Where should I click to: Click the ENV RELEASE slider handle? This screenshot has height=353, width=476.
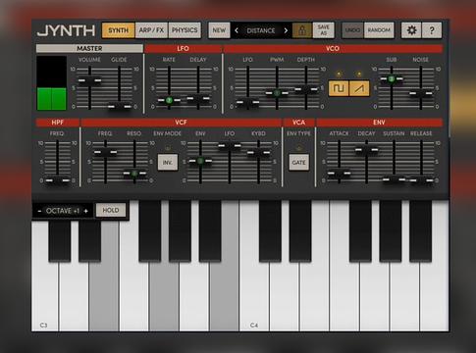(x=422, y=180)
